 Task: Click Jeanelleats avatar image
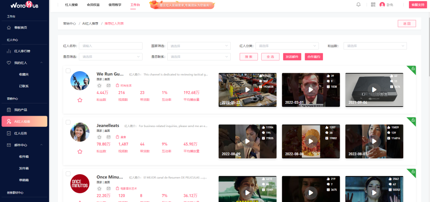[80, 132]
